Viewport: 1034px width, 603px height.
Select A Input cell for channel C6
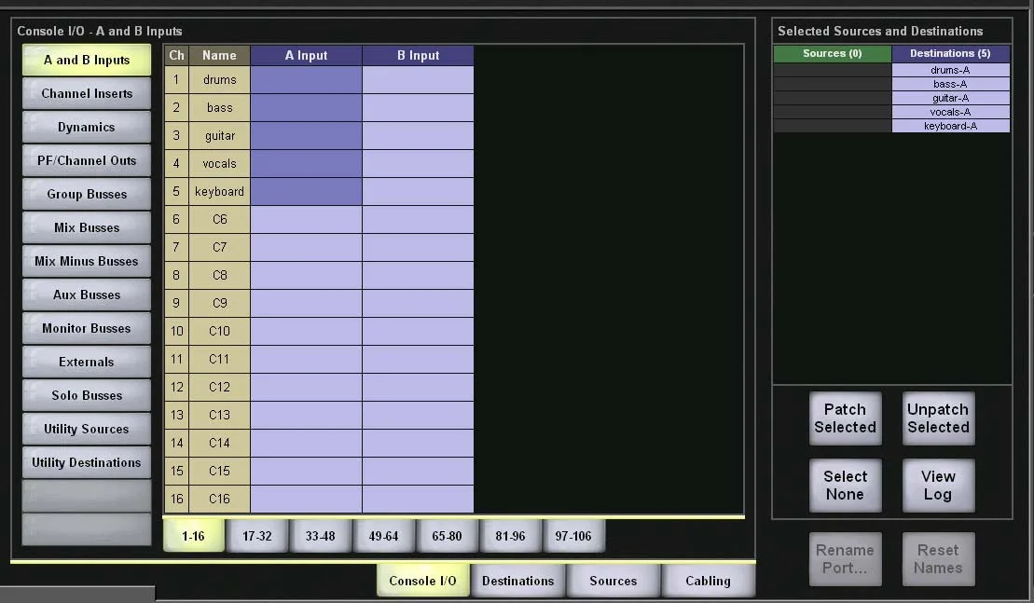(x=306, y=219)
